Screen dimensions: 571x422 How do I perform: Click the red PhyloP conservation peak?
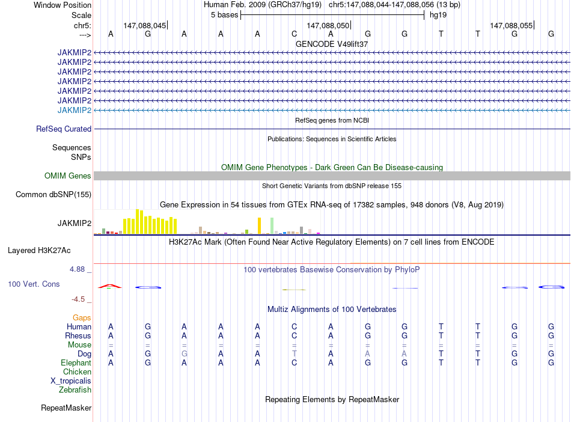click(x=110, y=286)
